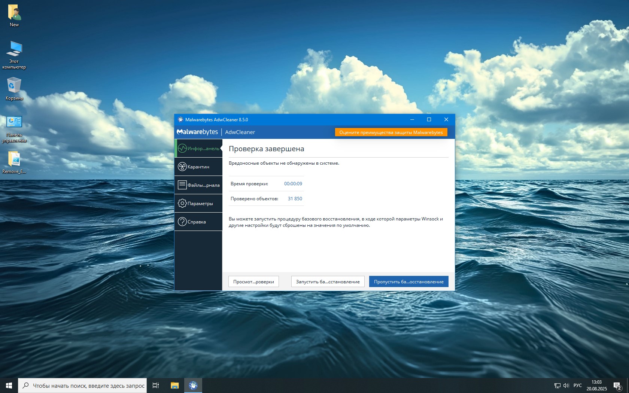Click the Windows Start button
The image size is (629, 393).
(x=9, y=386)
